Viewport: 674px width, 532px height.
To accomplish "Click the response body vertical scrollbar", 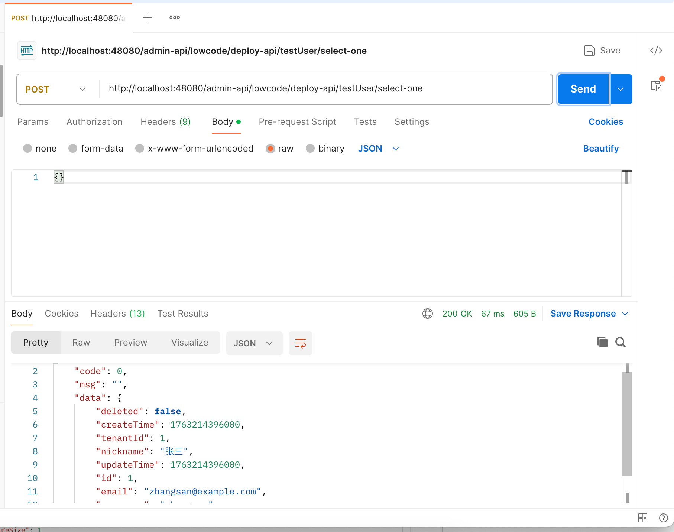I will (x=627, y=424).
